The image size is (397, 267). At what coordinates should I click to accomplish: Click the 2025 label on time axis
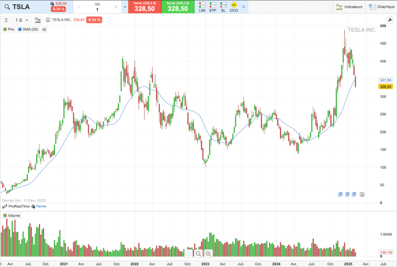click(348, 264)
